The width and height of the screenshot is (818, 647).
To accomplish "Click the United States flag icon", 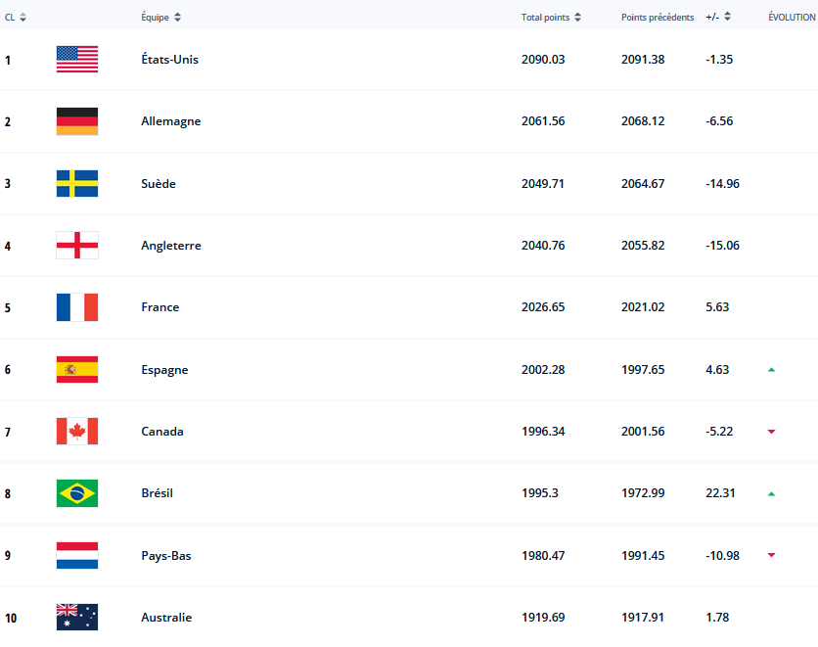I will (77, 59).
